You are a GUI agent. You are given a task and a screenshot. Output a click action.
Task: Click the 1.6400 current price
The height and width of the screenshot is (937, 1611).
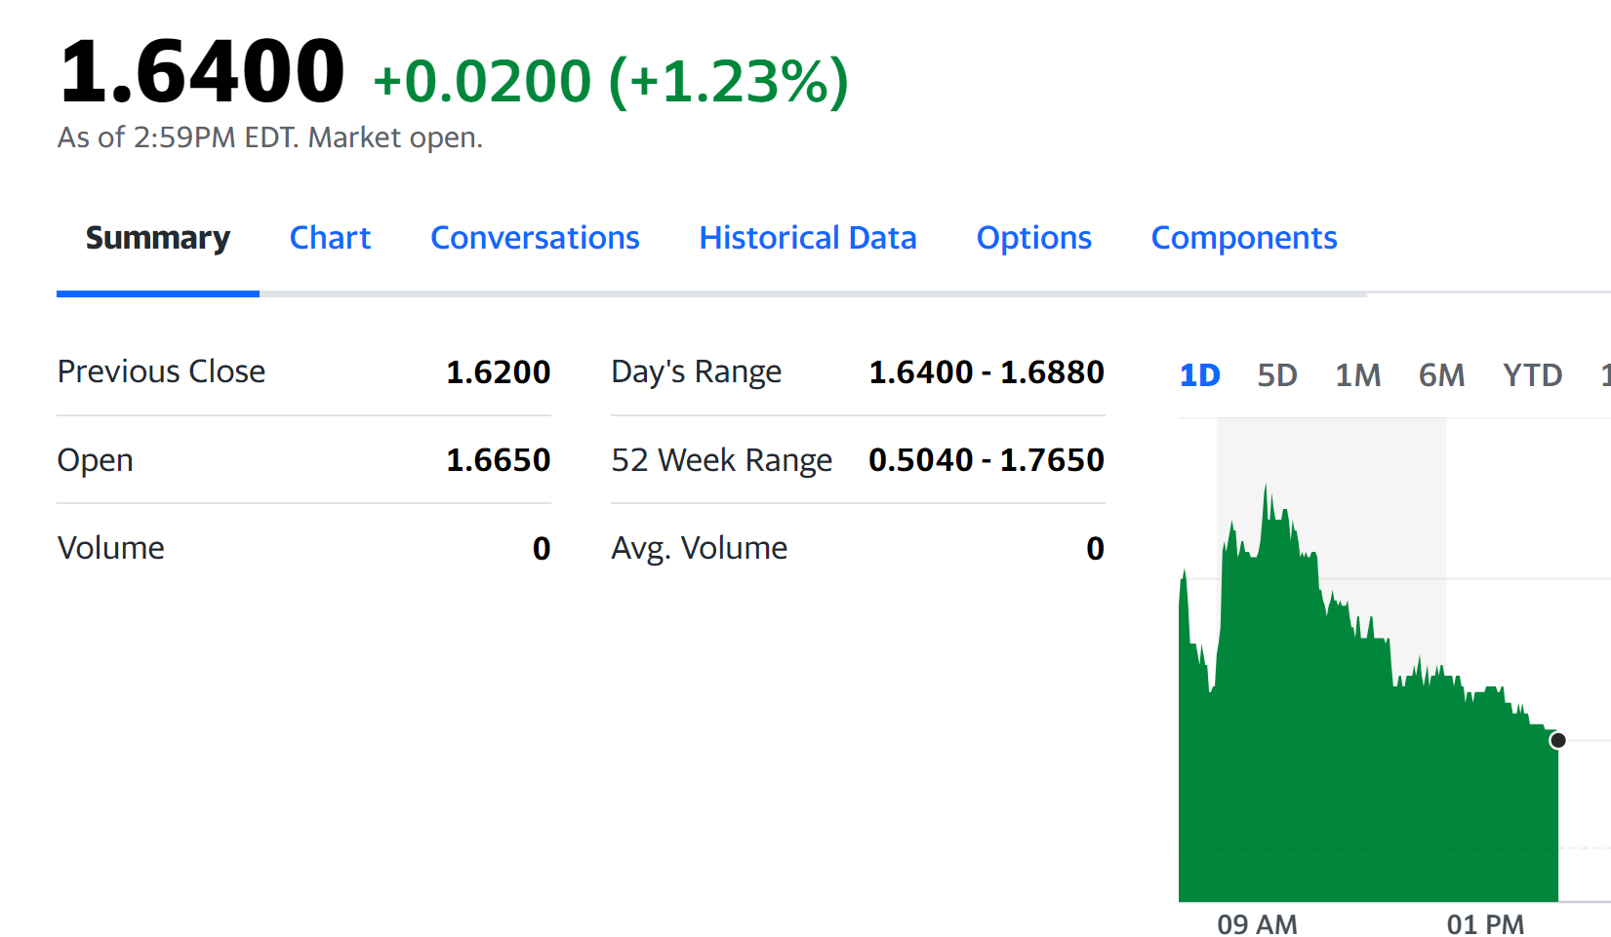(202, 71)
